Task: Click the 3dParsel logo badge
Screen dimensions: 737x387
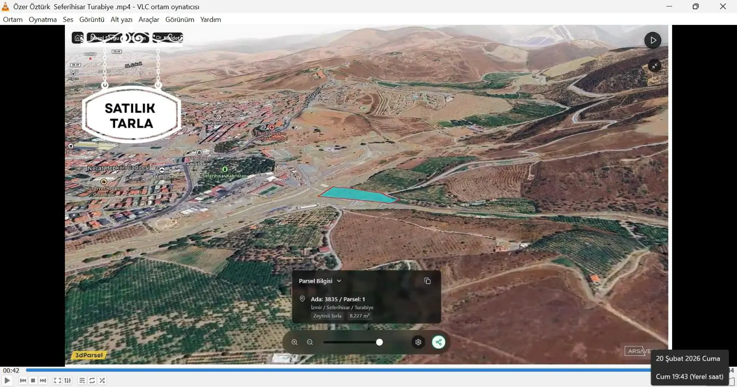Action: [x=89, y=355]
